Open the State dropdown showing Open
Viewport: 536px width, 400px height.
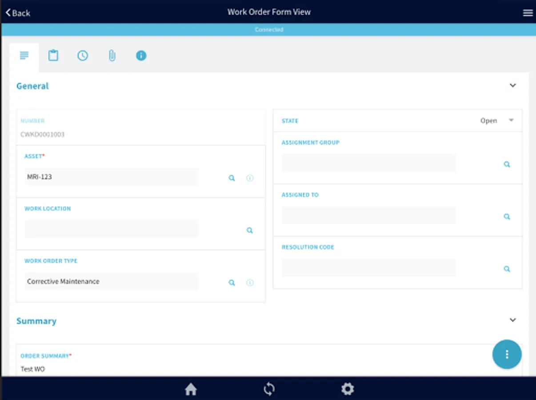tap(497, 120)
